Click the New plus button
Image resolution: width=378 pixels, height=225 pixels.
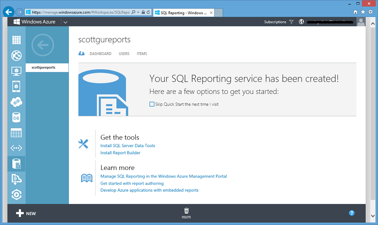tap(26, 213)
